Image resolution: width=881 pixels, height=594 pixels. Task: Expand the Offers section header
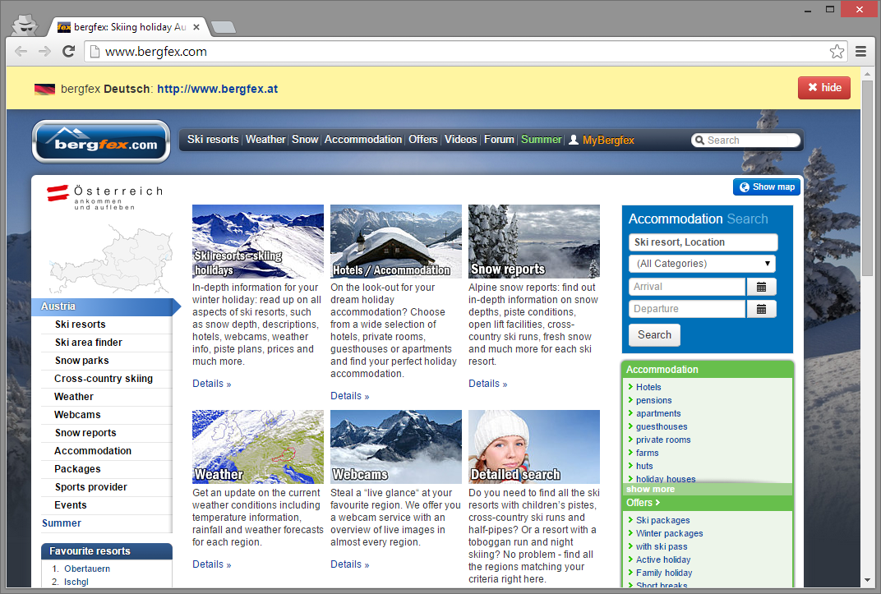(x=643, y=502)
